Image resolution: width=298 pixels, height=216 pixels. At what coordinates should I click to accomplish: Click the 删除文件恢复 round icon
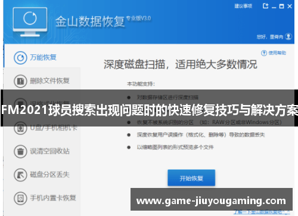[x=20, y=81]
